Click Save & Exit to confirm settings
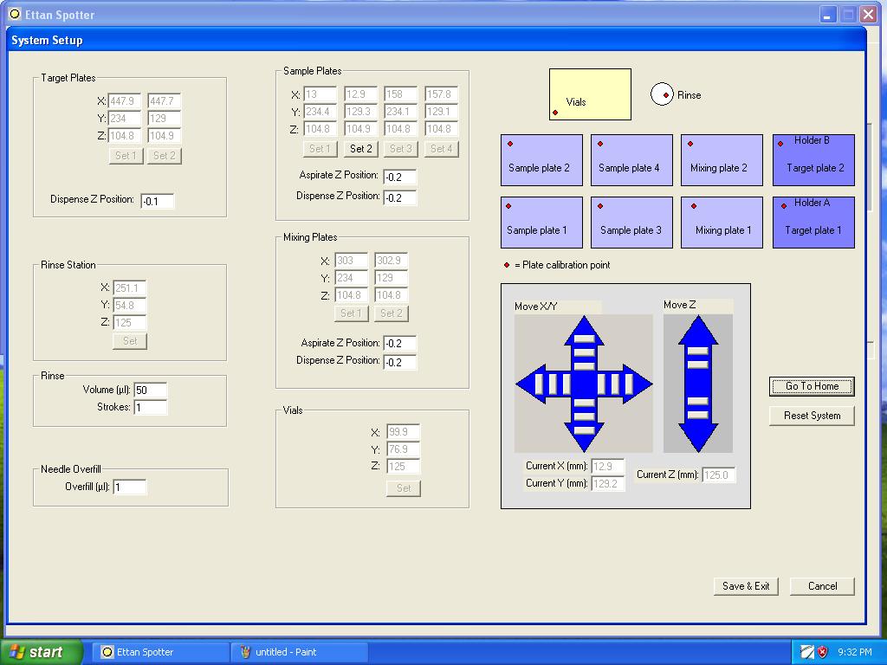887x665 pixels. click(745, 586)
